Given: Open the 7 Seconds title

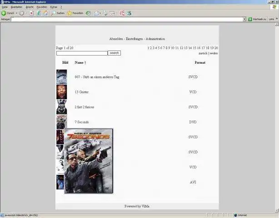Looking at the screenshot, I should tap(82, 122).
